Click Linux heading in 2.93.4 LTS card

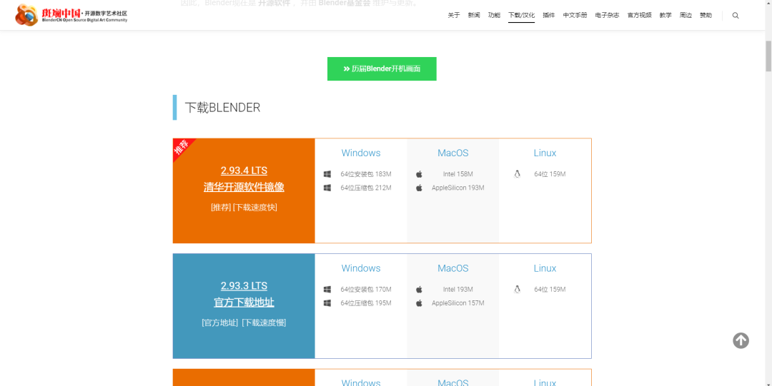545,153
